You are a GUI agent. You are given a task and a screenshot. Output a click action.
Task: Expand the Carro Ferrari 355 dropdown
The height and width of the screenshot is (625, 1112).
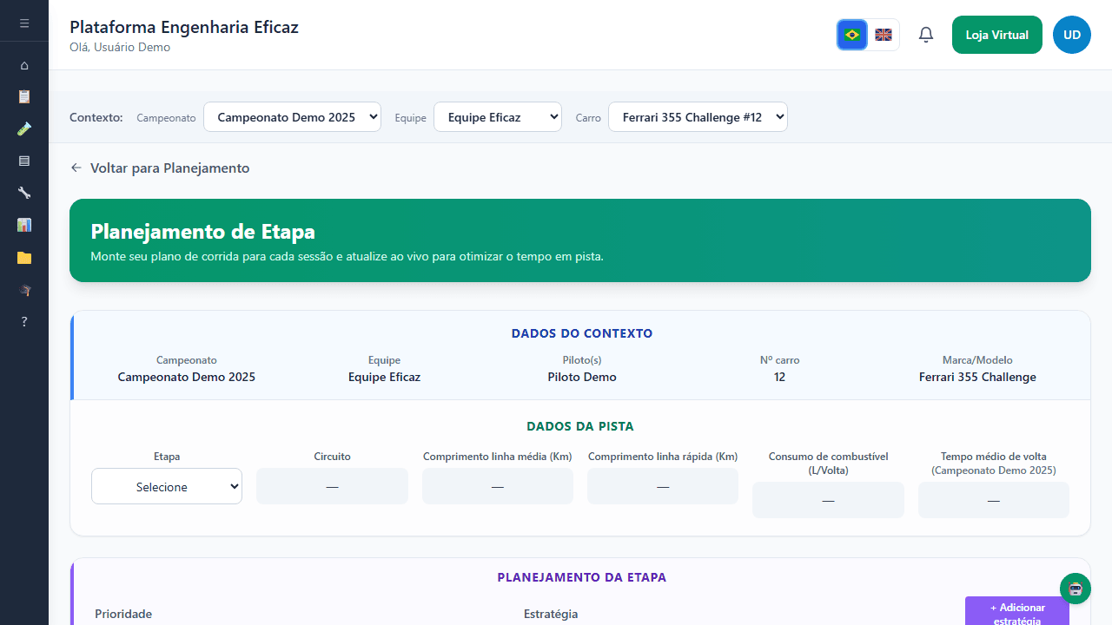(698, 117)
